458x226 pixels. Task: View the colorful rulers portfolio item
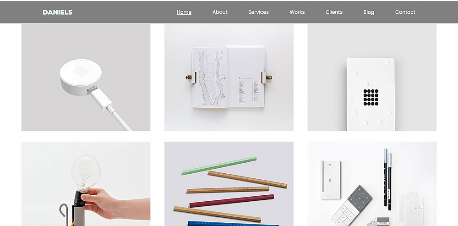click(x=229, y=184)
